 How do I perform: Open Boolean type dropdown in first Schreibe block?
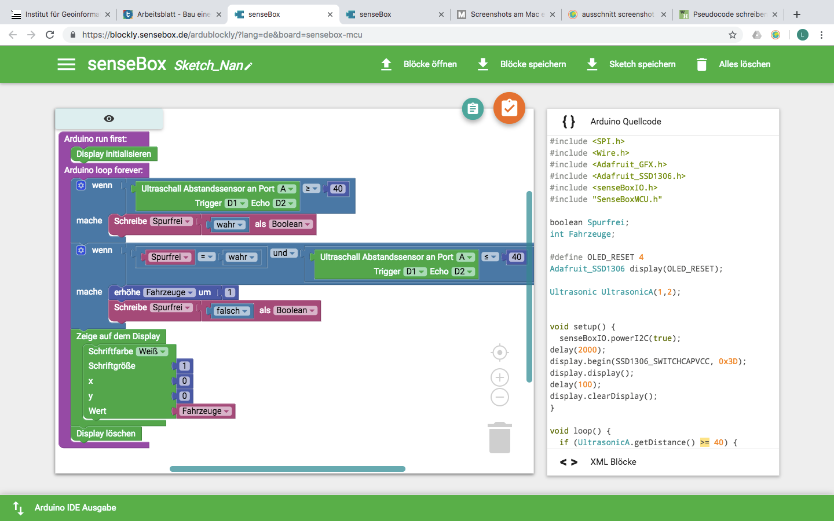click(x=292, y=224)
